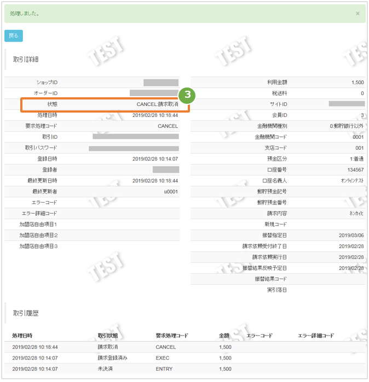Image resolution: width=369 pixels, height=382 pixels.
Task: Click the 要求処理コード column header
Action: pos(172,336)
